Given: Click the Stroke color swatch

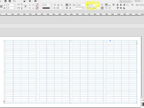Looking at the screenshot, I should (37, 8).
